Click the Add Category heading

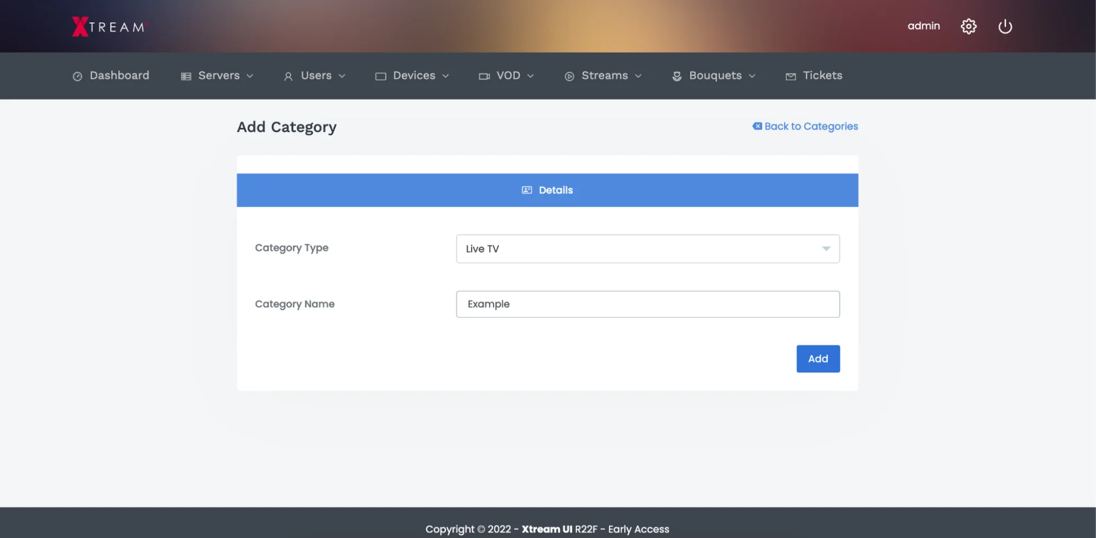pyautogui.click(x=287, y=127)
